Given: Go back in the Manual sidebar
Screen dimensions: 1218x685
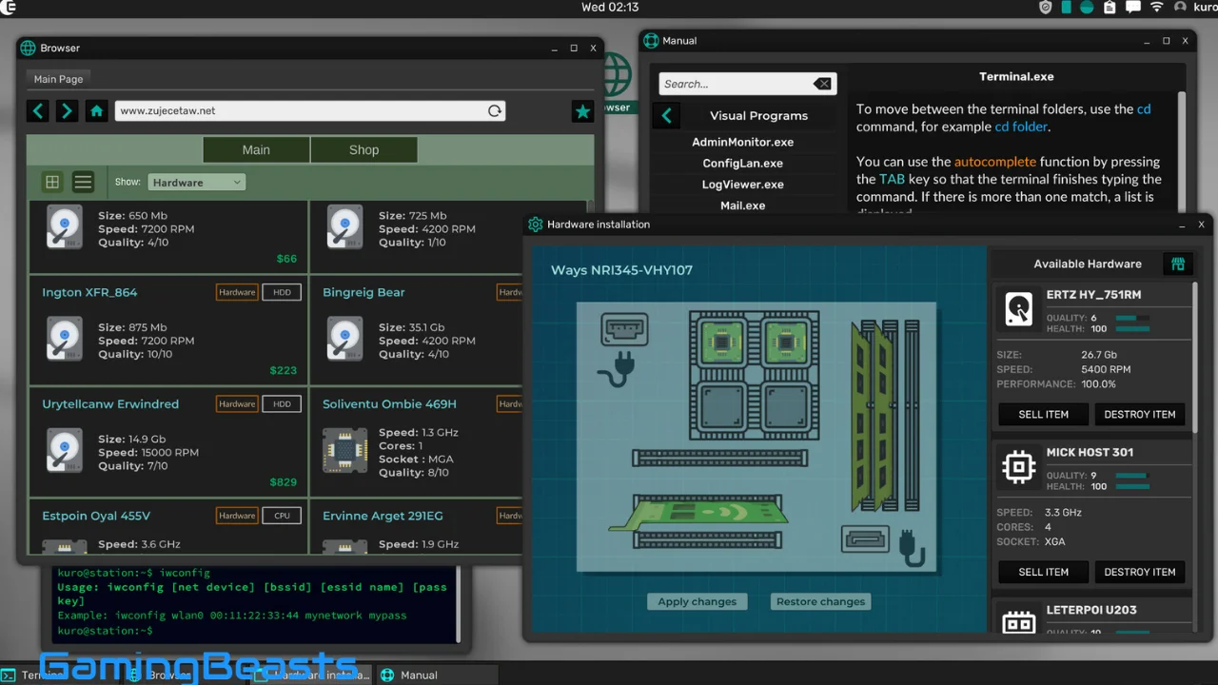Looking at the screenshot, I should (666, 116).
